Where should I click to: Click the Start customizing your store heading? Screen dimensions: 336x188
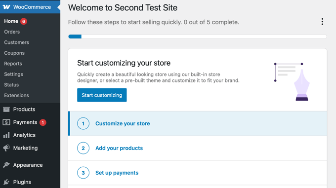point(124,63)
